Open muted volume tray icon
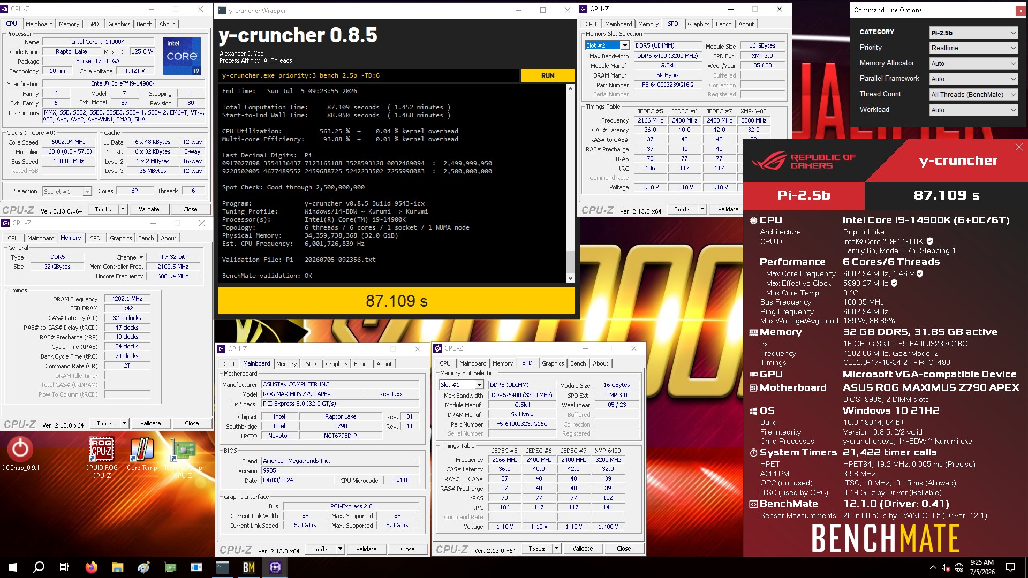This screenshot has width=1028, height=578. click(946, 567)
